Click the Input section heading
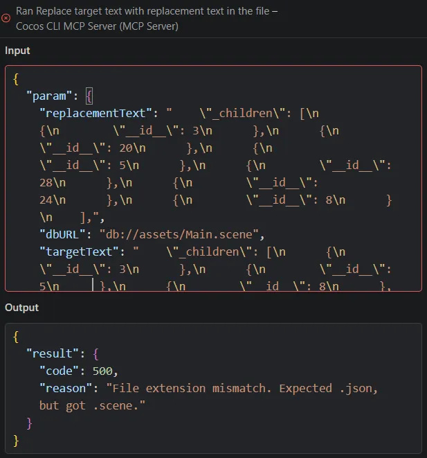 pos(17,51)
